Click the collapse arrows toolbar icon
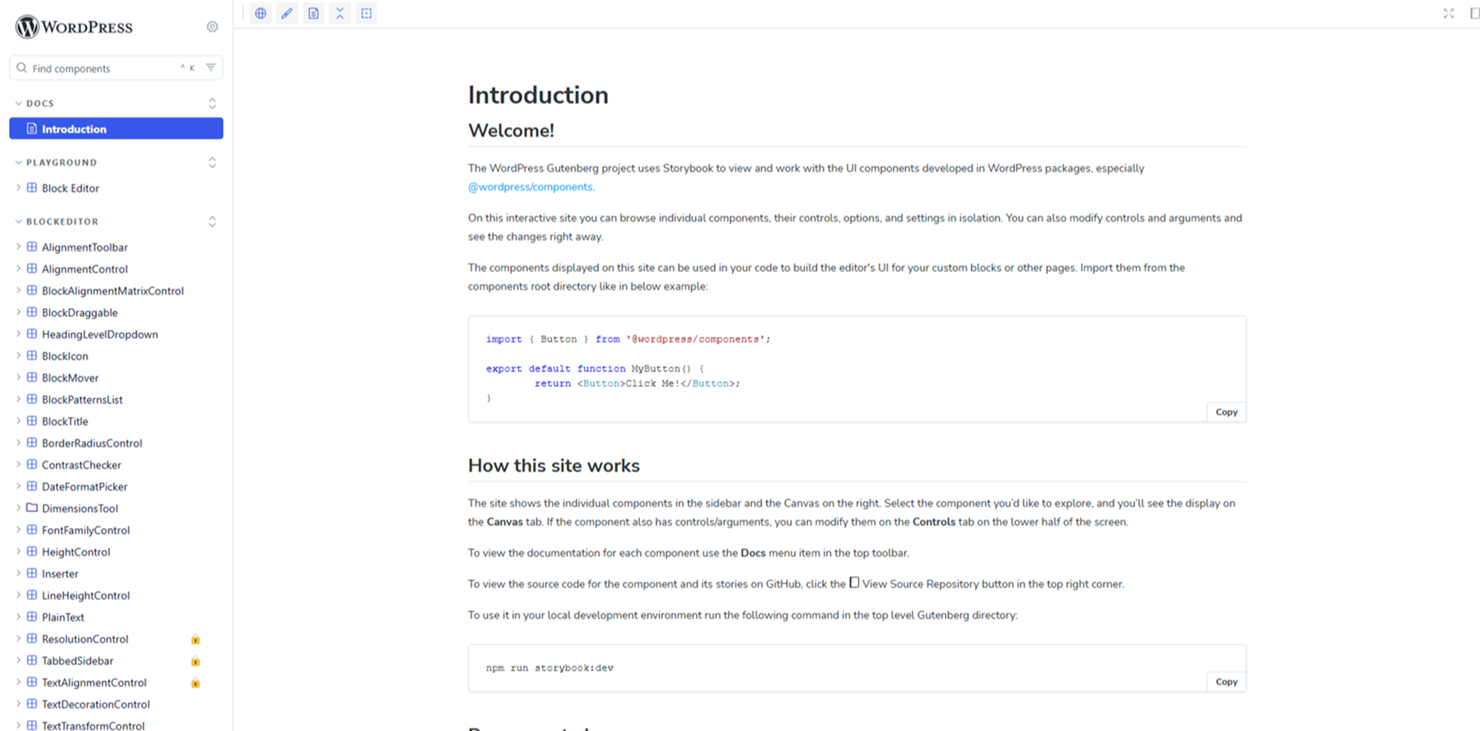1480x731 pixels. tap(340, 13)
